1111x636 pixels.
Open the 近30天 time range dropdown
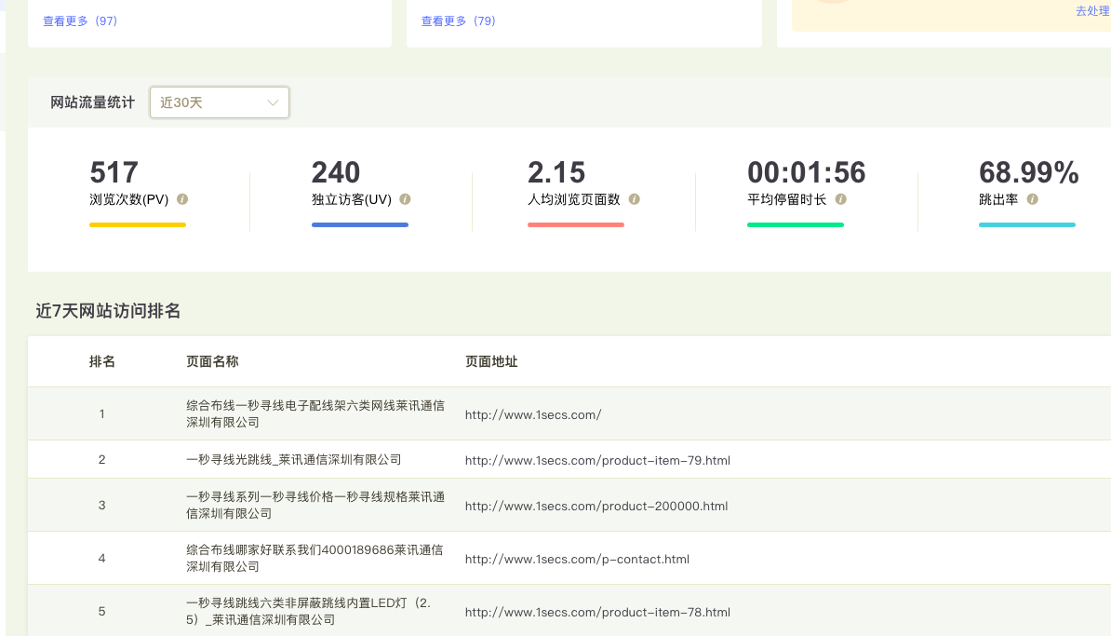tap(219, 102)
